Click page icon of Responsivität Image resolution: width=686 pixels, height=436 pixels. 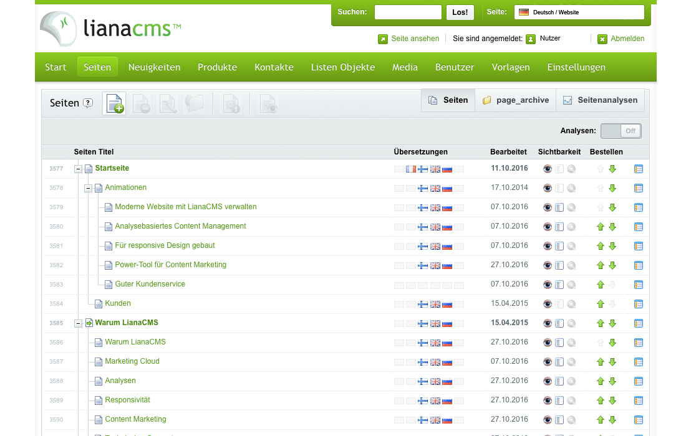click(x=99, y=400)
